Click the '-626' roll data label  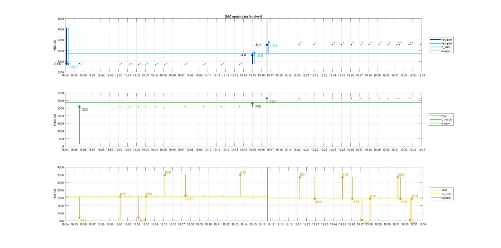pos(404,202)
